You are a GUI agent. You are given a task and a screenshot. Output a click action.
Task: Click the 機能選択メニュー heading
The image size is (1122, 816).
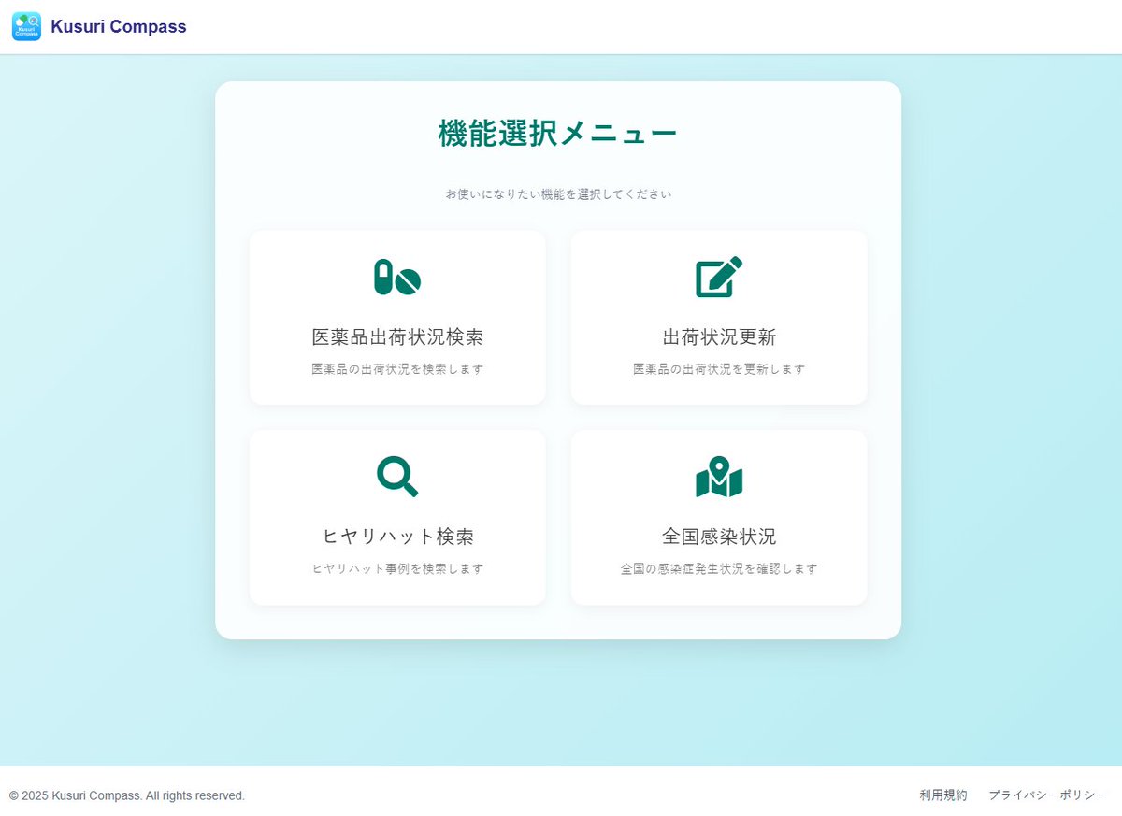pos(558,134)
